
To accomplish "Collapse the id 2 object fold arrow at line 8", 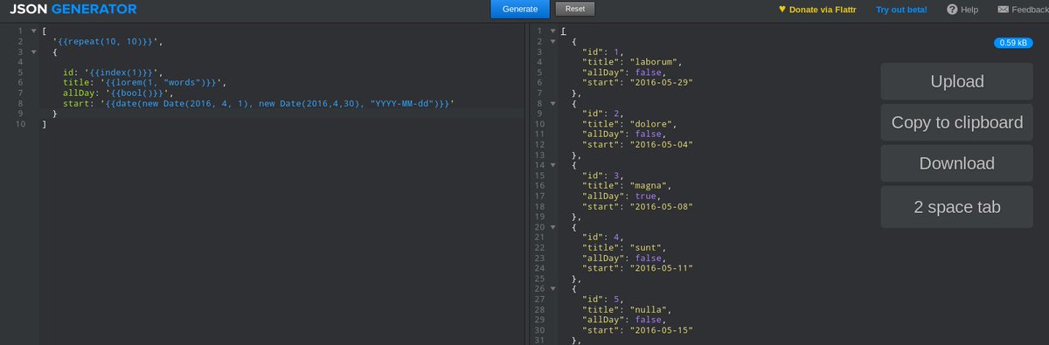I will 552,103.
